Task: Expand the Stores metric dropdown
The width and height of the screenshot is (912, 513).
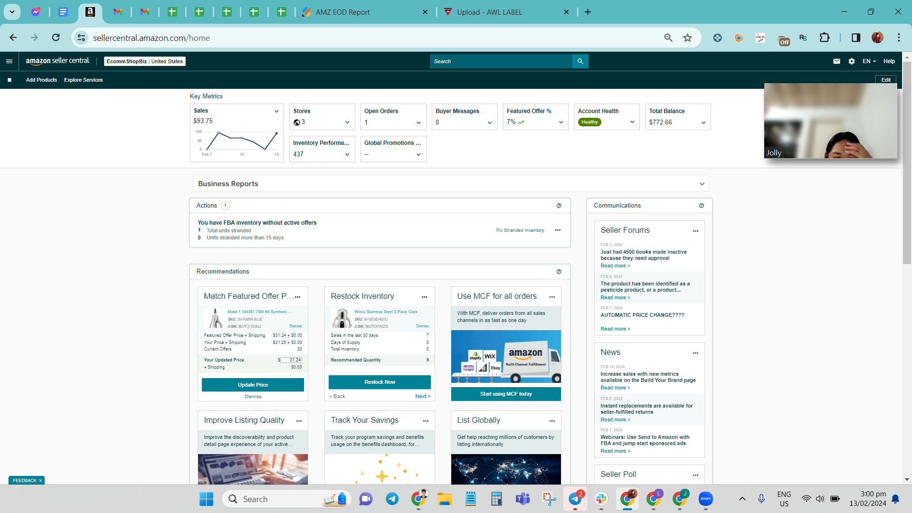Action: click(347, 123)
